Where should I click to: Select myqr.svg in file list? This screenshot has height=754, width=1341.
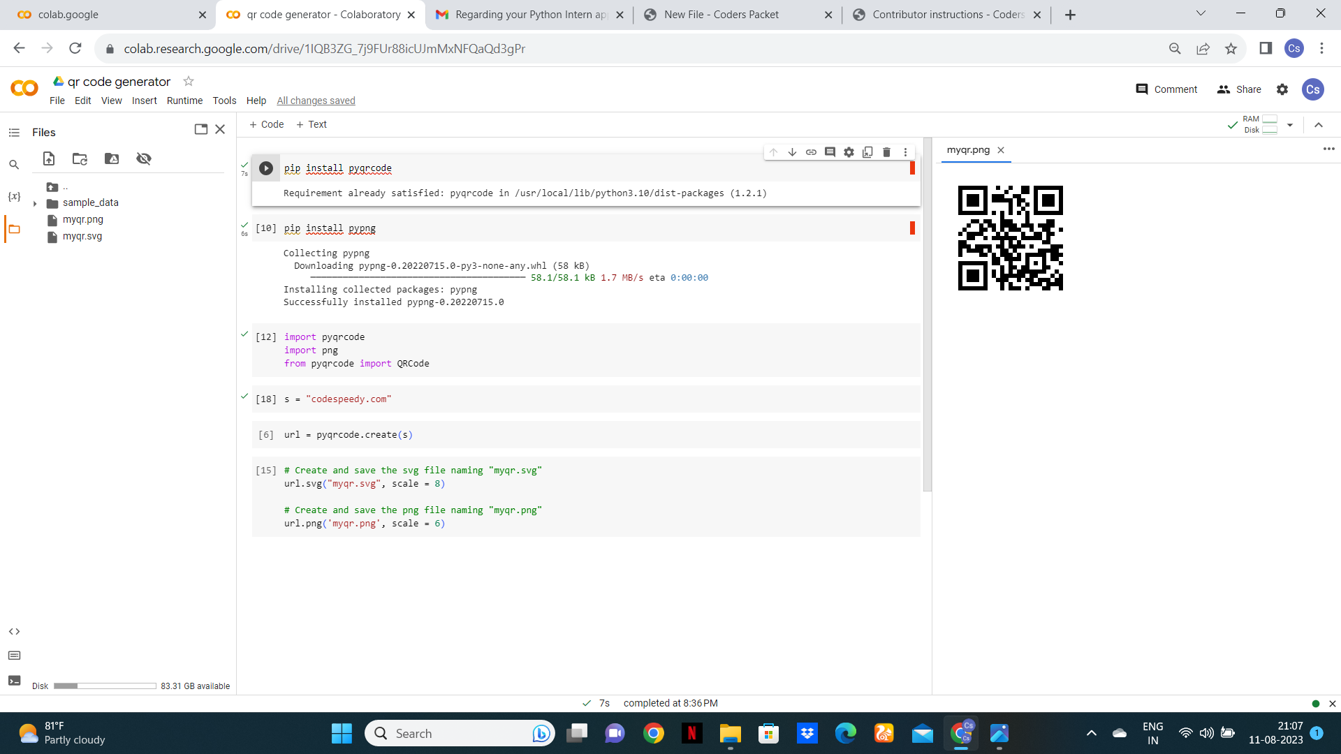82,236
